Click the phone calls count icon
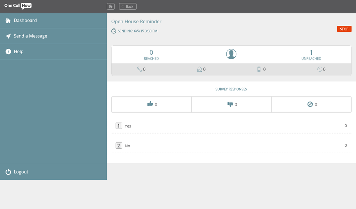Viewport: 356px width, 209px height. (x=139, y=69)
